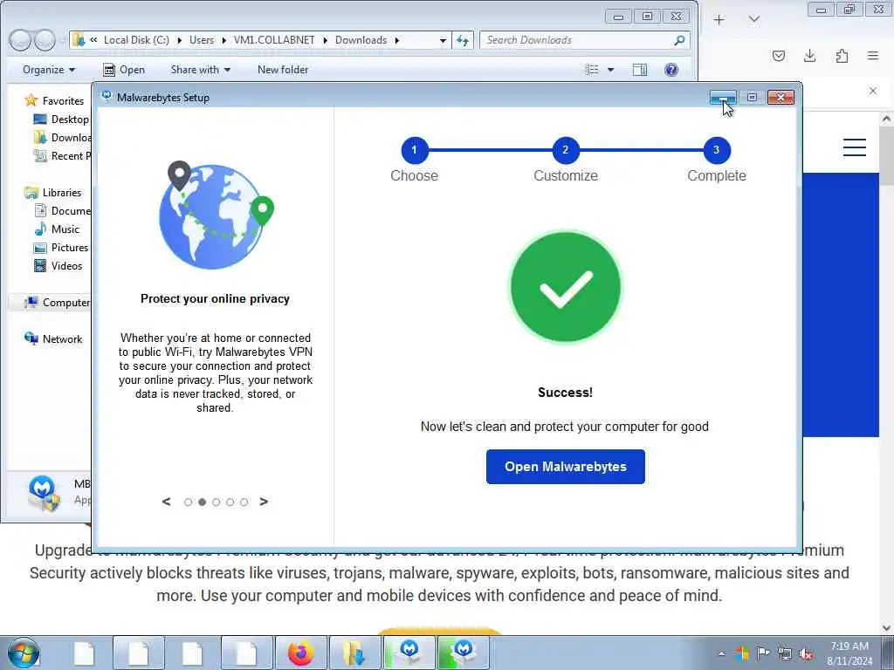Click the green success checkmark
Screen dimensions: 894x670
click(565, 287)
